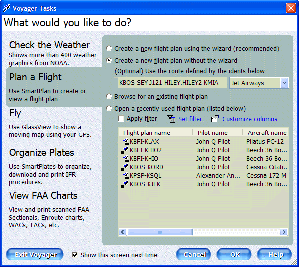The height and width of the screenshot is (267, 299).
Task: Click the flight plan icon beside KBOS-KORD
Action: point(125,167)
